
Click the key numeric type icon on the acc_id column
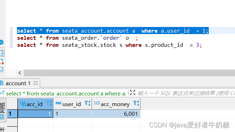pos(23,104)
